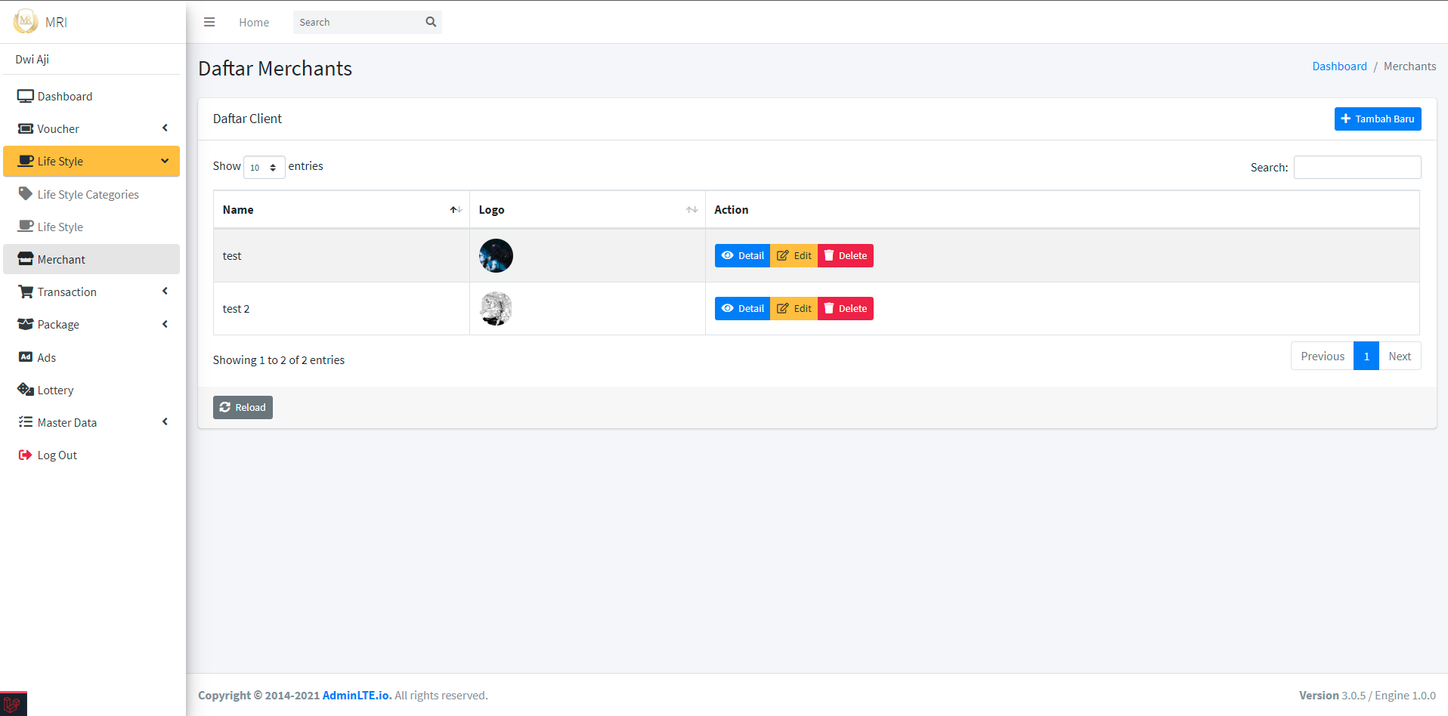
Task: Click the 'Daftar Client' card title
Action: (x=247, y=119)
